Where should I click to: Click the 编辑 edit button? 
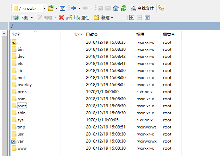pyautogui.click(x=44, y=18)
